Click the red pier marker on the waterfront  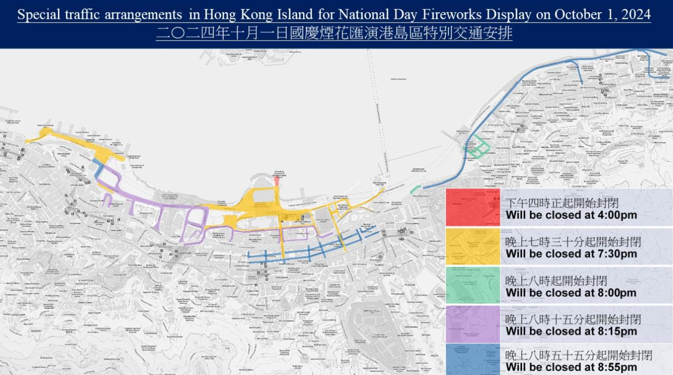[277, 181]
